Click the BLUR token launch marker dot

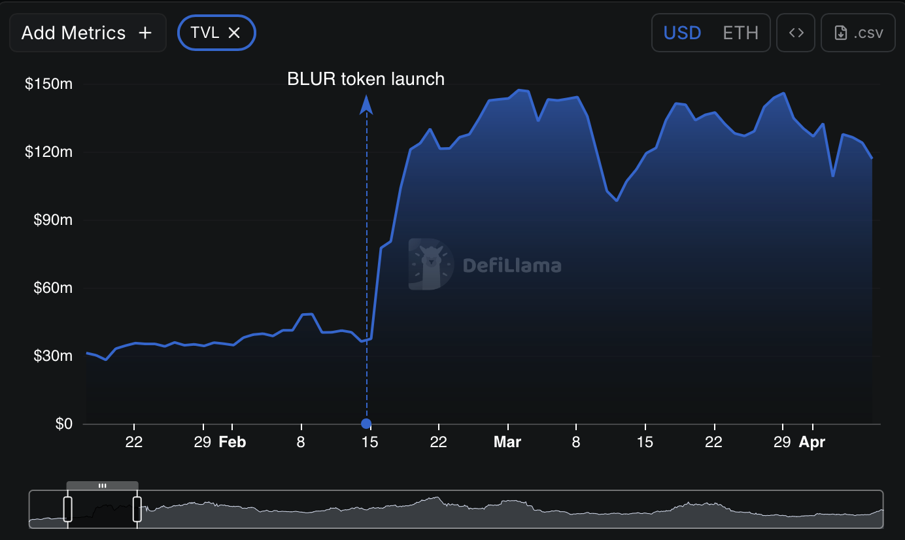tap(366, 424)
